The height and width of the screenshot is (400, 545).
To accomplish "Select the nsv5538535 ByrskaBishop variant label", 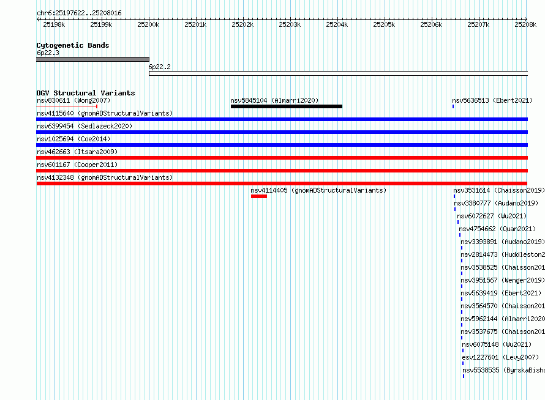I will pyautogui.click(x=503, y=370).
